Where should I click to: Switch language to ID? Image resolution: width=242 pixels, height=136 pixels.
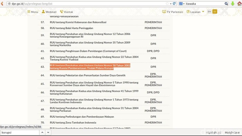(215, 11)
